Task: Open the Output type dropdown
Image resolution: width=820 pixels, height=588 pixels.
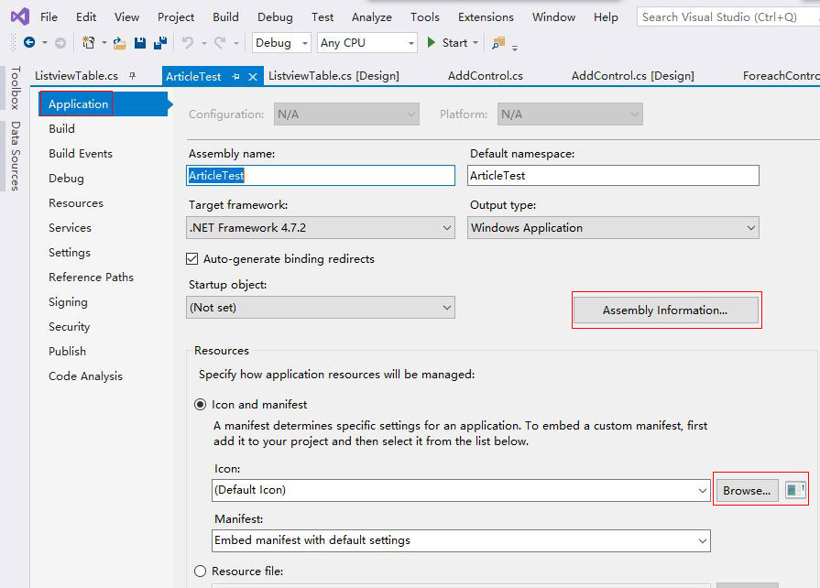Action: (614, 228)
